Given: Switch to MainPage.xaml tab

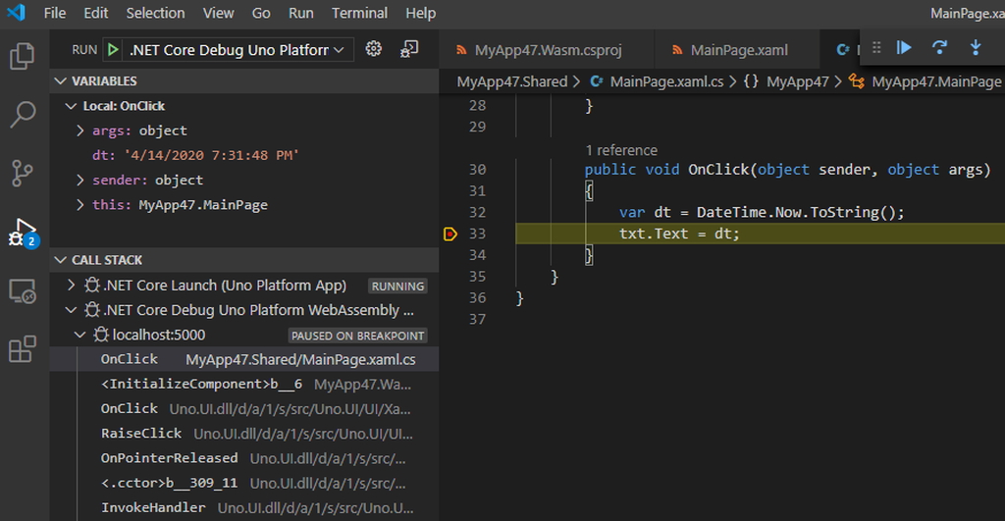Looking at the screenshot, I should pos(737,50).
